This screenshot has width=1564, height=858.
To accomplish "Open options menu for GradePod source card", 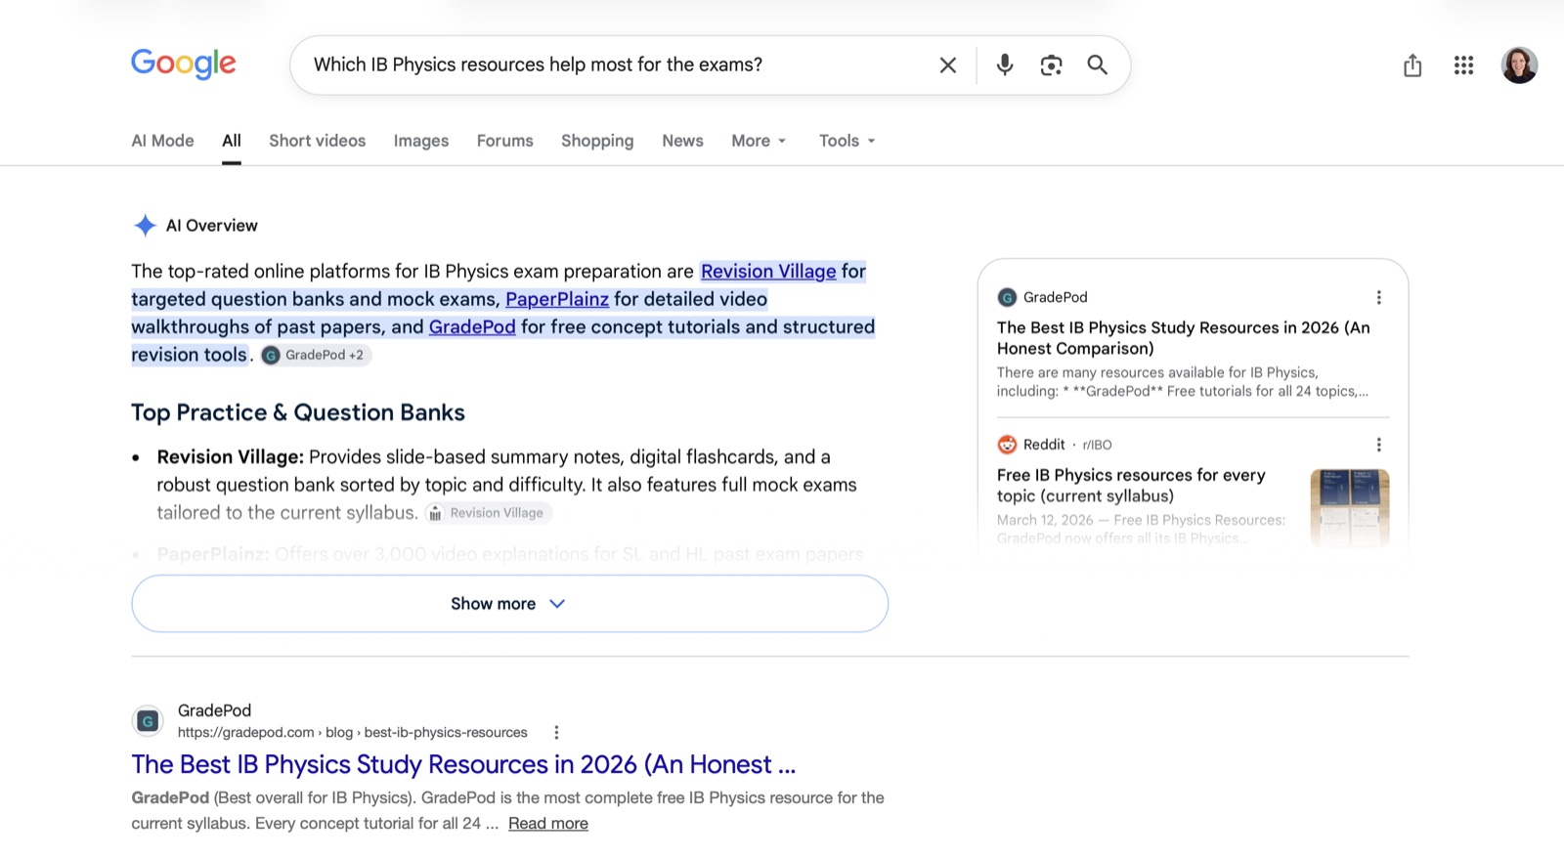I will pos(1378,297).
